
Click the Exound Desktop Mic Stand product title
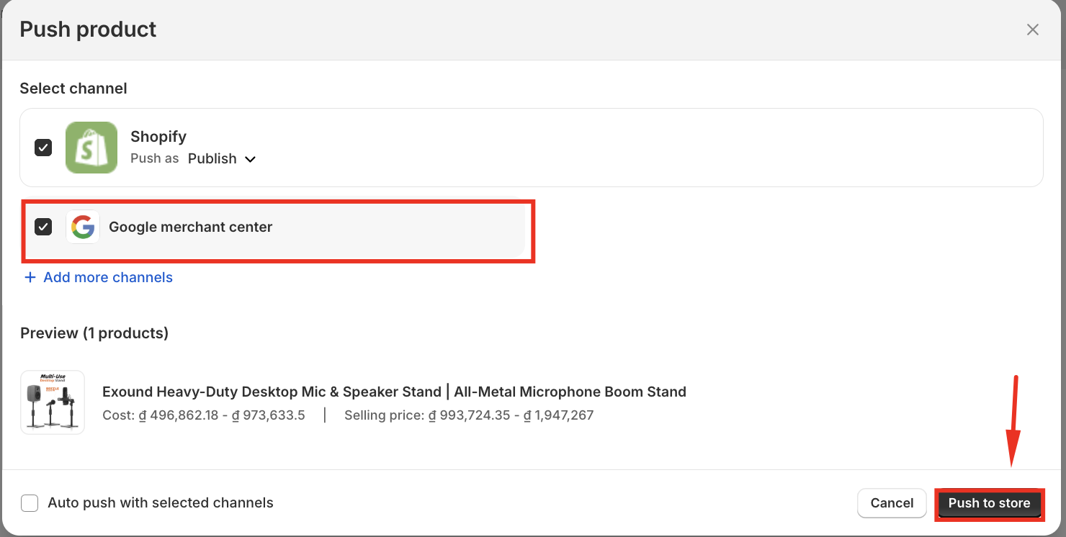pyautogui.click(x=394, y=392)
